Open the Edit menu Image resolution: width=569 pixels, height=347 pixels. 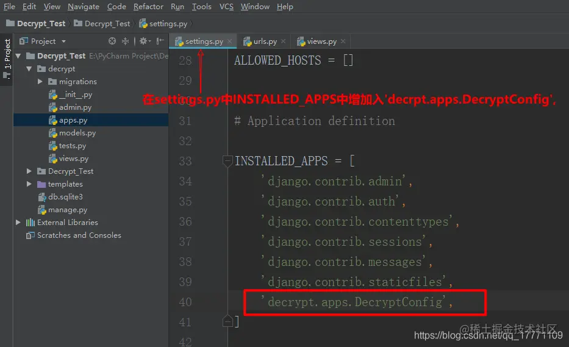click(29, 7)
